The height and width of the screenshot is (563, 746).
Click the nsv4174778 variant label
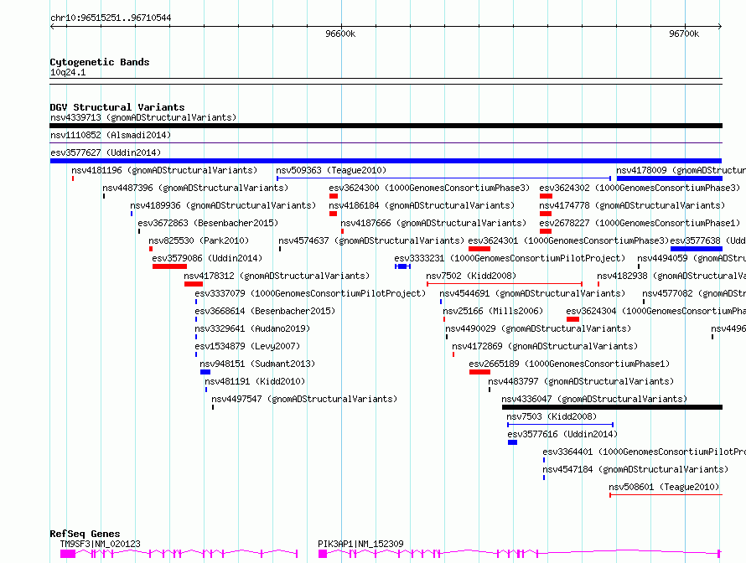click(x=632, y=205)
